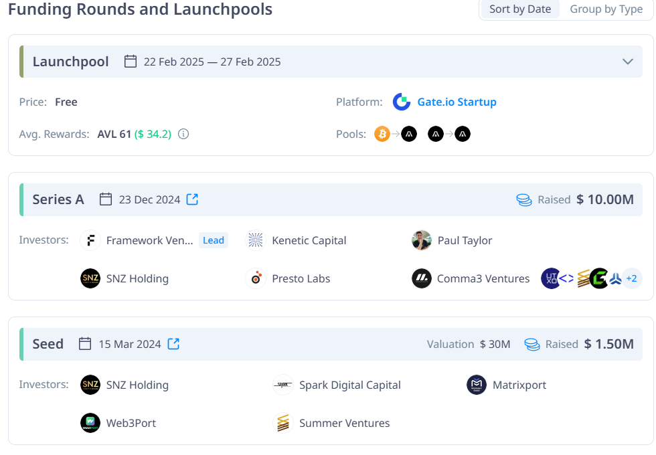Image resolution: width=656 pixels, height=455 pixels.
Task: Click the $ 1.50M raised amount
Action: 608,344
